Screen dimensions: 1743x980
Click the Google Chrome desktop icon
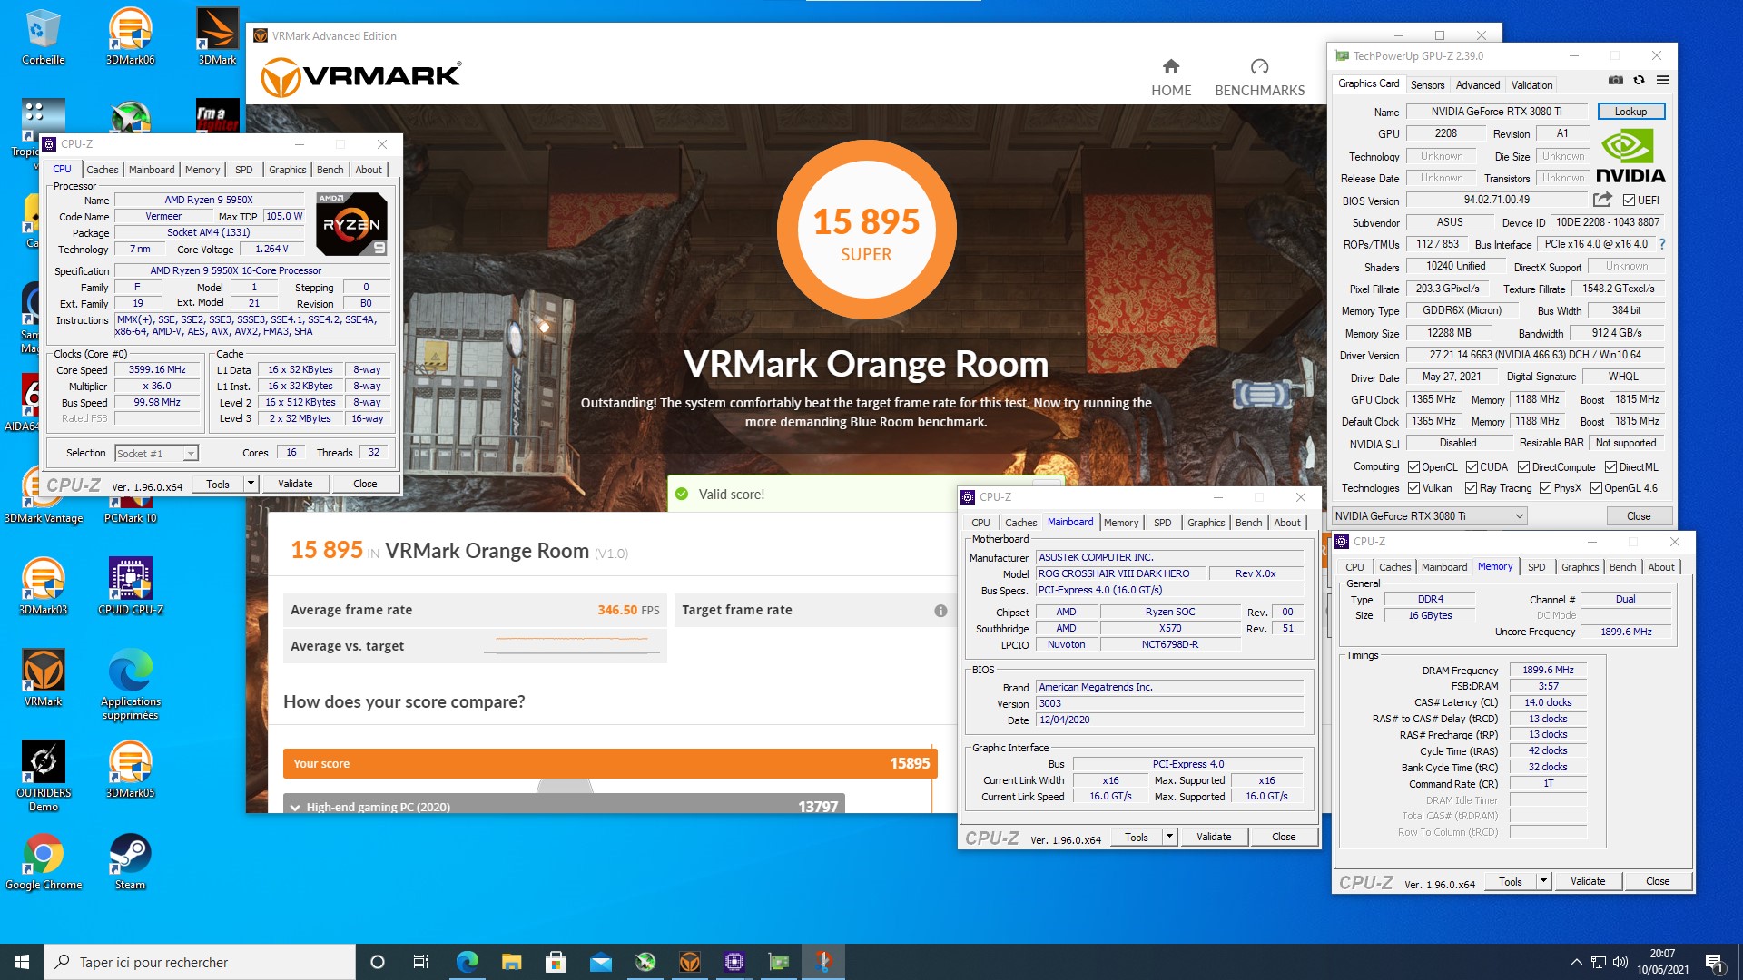pos(43,862)
